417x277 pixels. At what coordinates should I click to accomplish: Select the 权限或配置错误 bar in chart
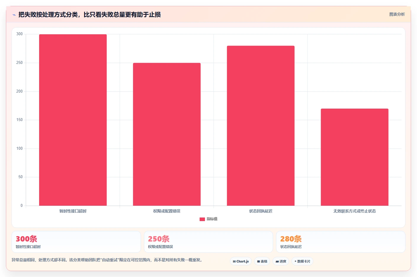[x=167, y=134]
